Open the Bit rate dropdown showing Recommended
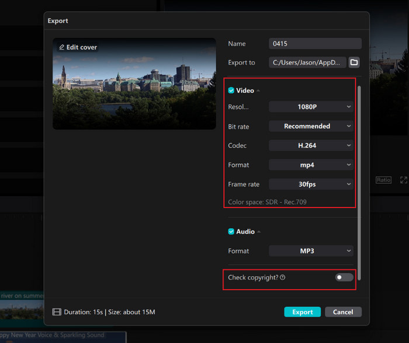 311,126
